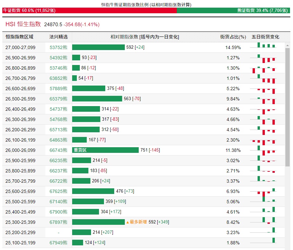This screenshot has width=293, height=250.
Task: Click the five-day chart for 25,600-25,699
Action: click(x=263, y=192)
